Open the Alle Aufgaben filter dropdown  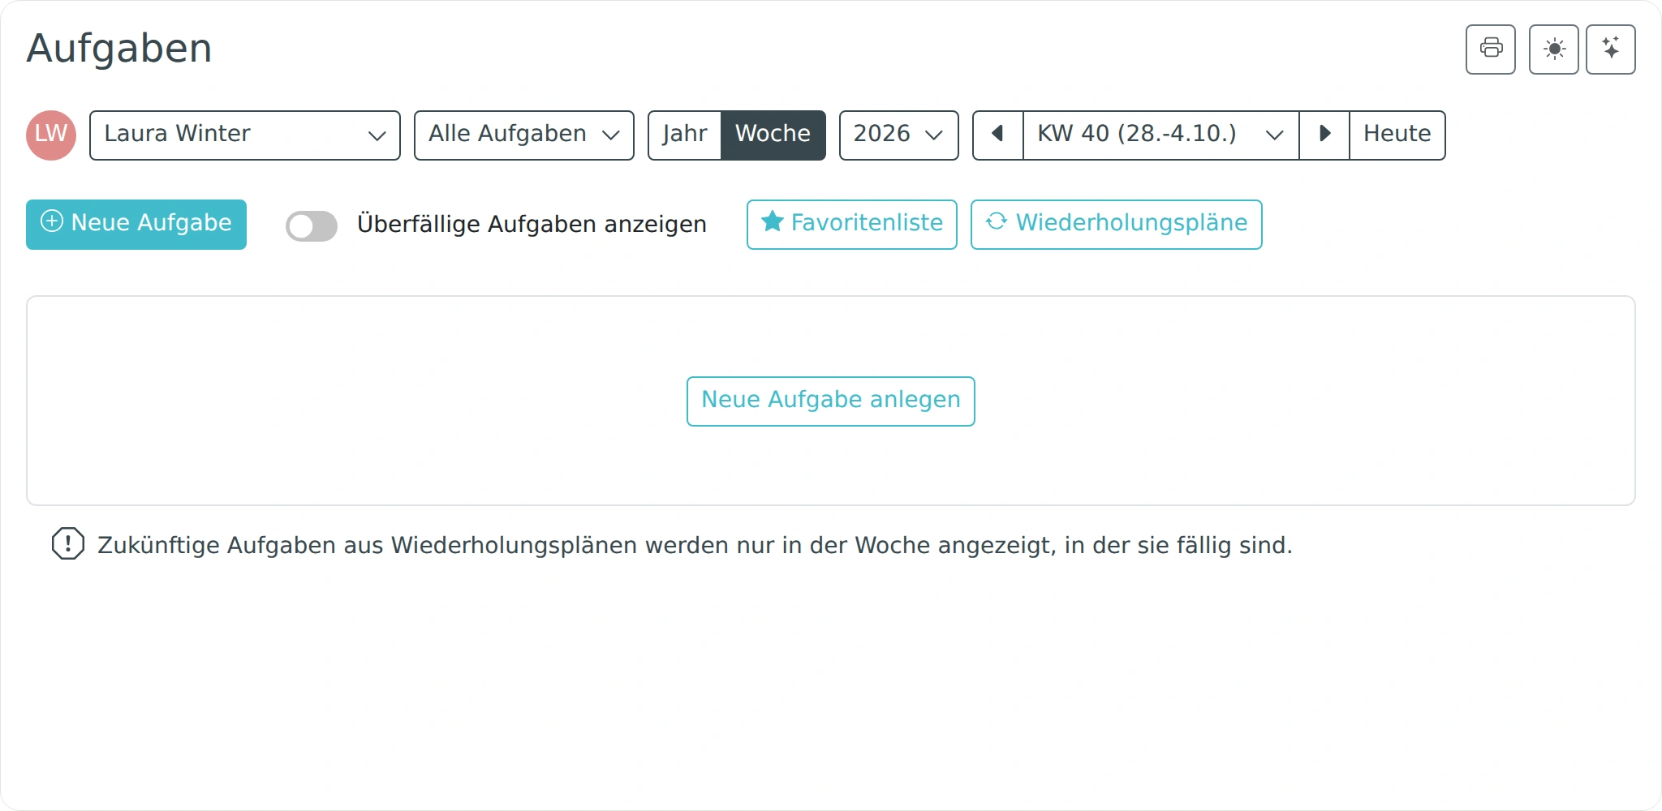pos(524,135)
